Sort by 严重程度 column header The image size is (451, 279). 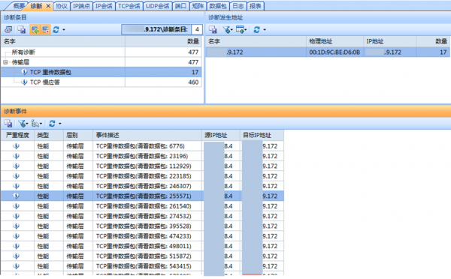(17, 135)
